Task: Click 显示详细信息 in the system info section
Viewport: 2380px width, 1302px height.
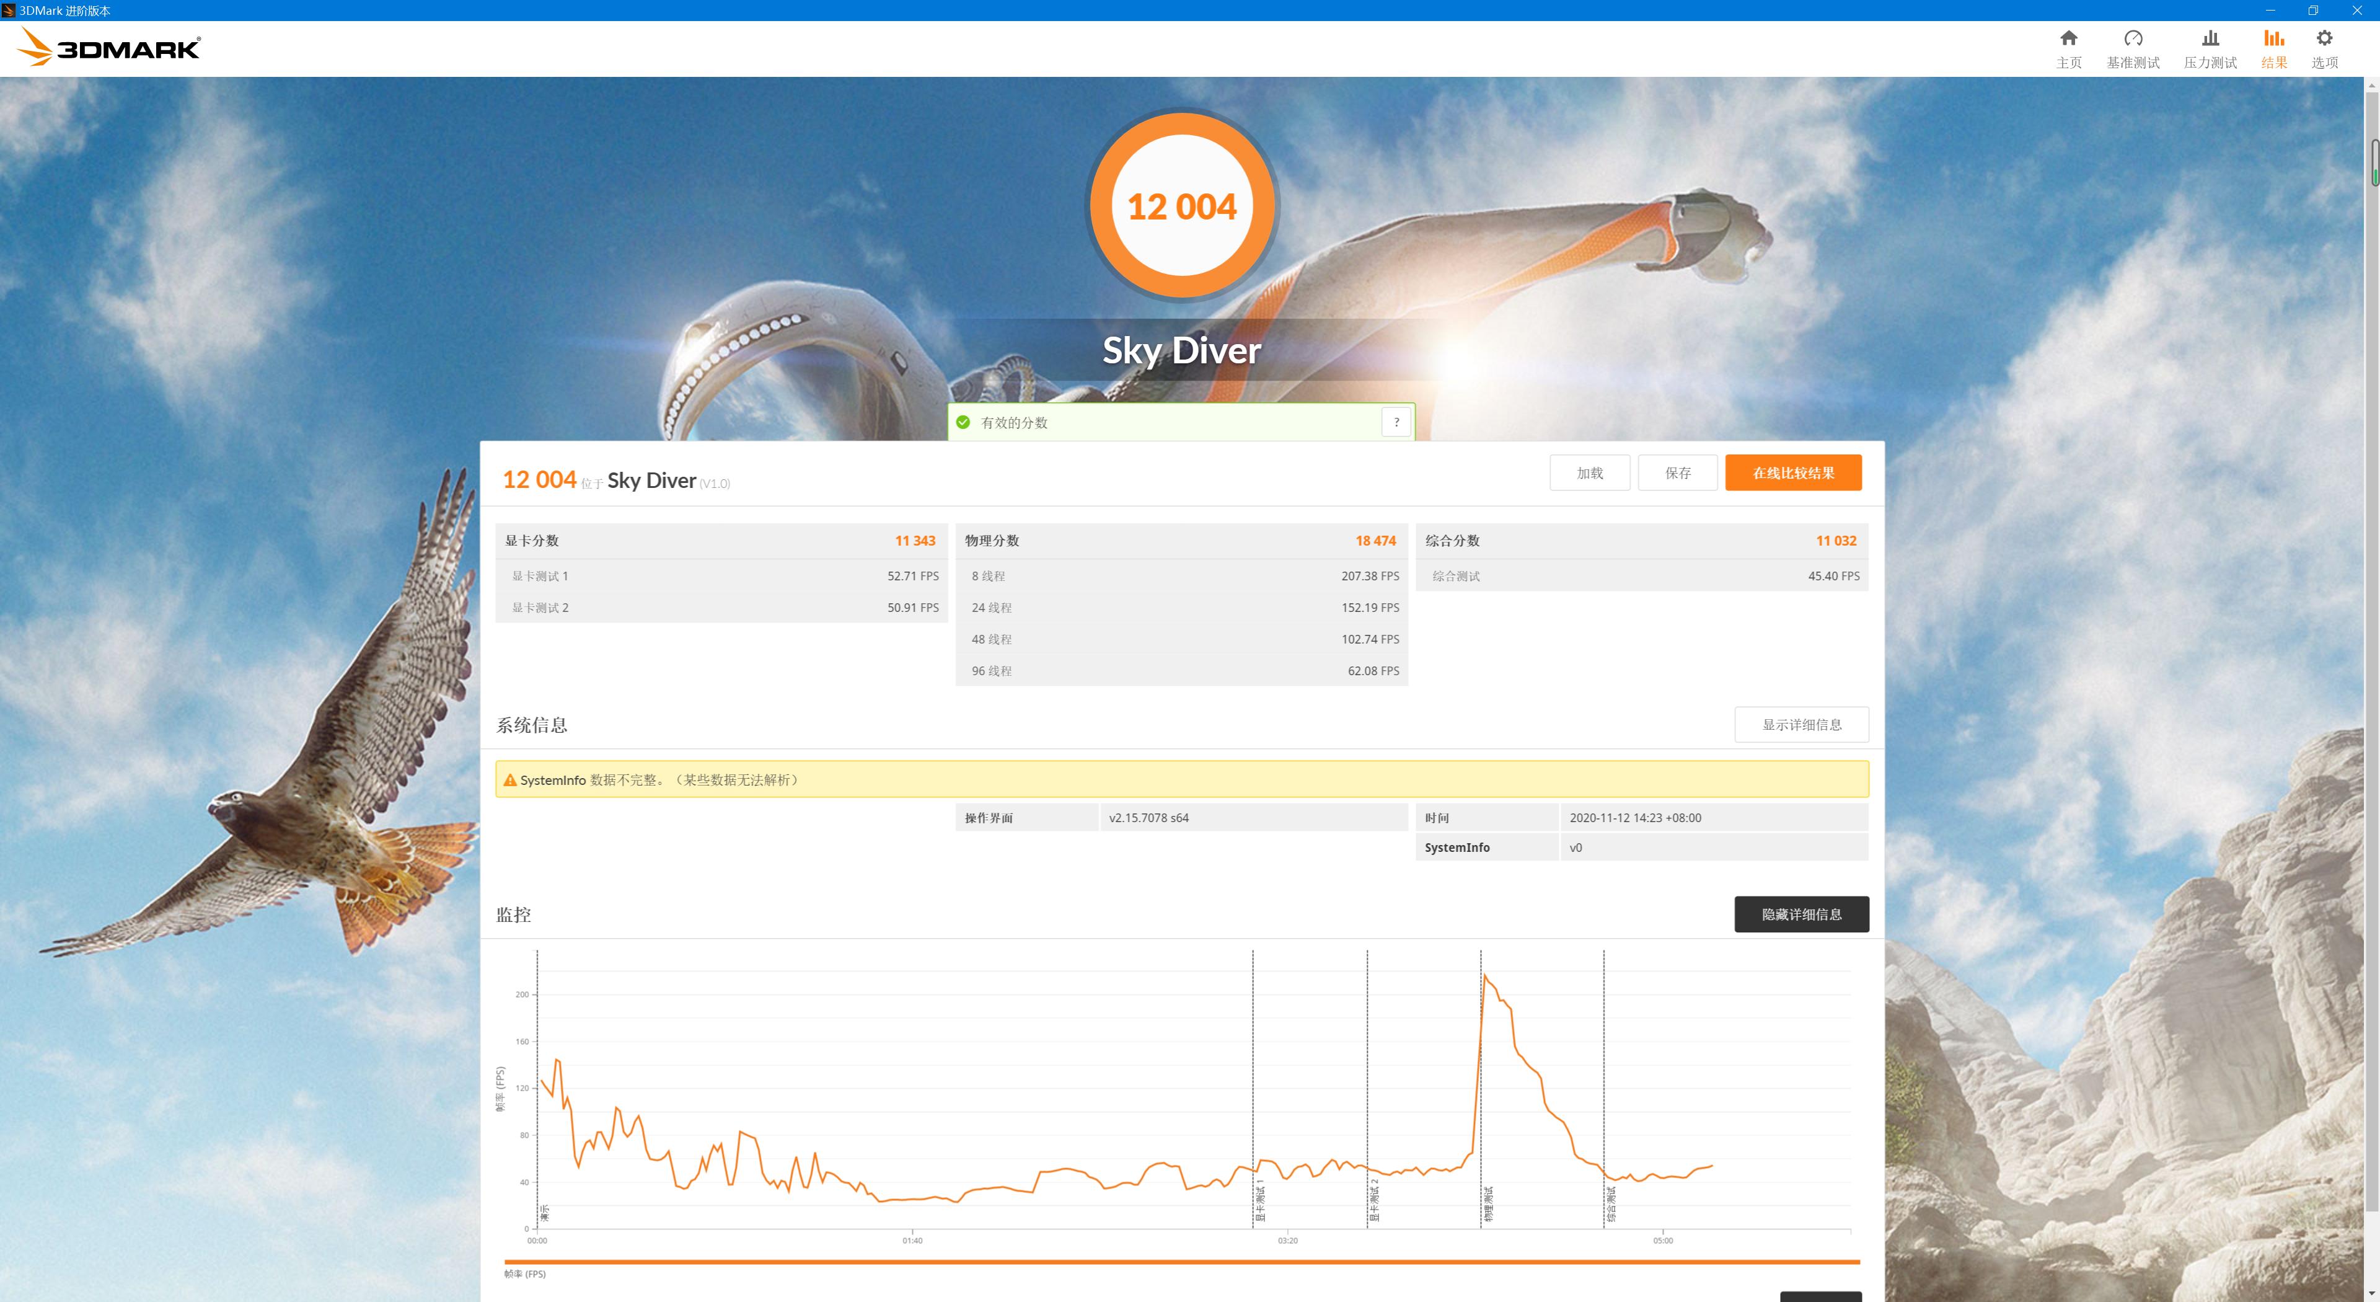Action: click(1802, 724)
